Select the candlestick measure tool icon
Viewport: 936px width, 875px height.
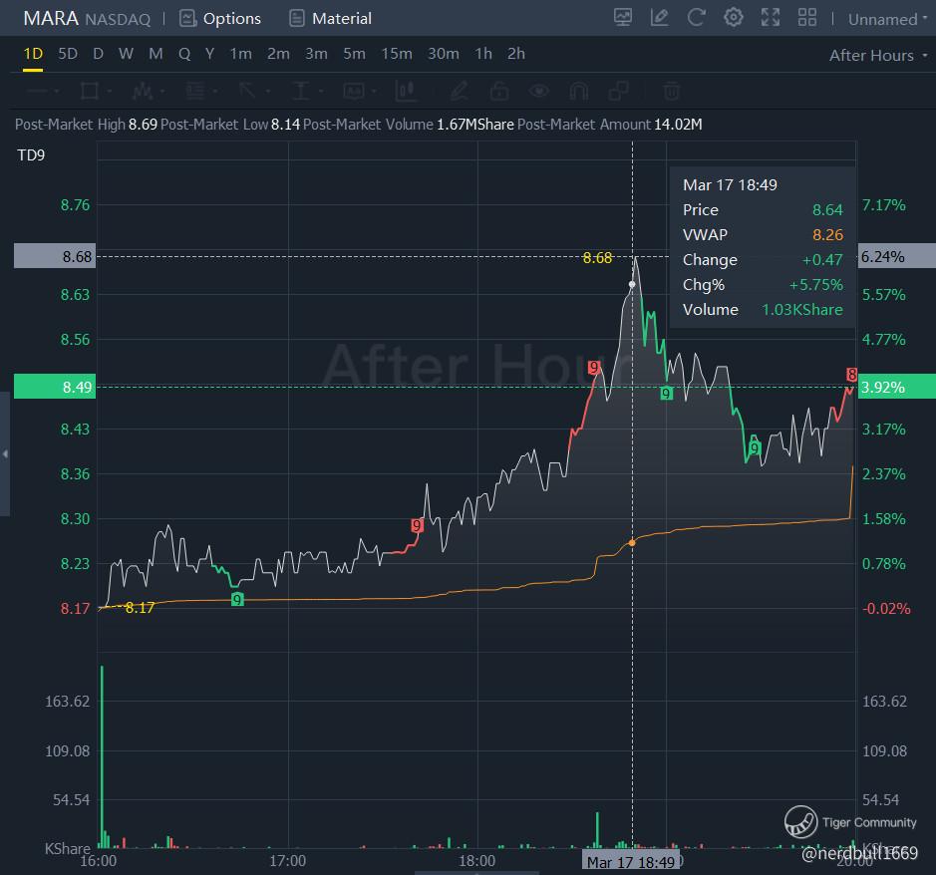pyautogui.click(x=406, y=92)
